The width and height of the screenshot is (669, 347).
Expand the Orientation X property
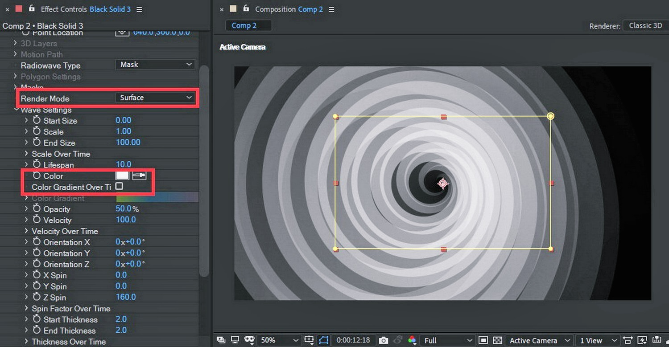27,242
